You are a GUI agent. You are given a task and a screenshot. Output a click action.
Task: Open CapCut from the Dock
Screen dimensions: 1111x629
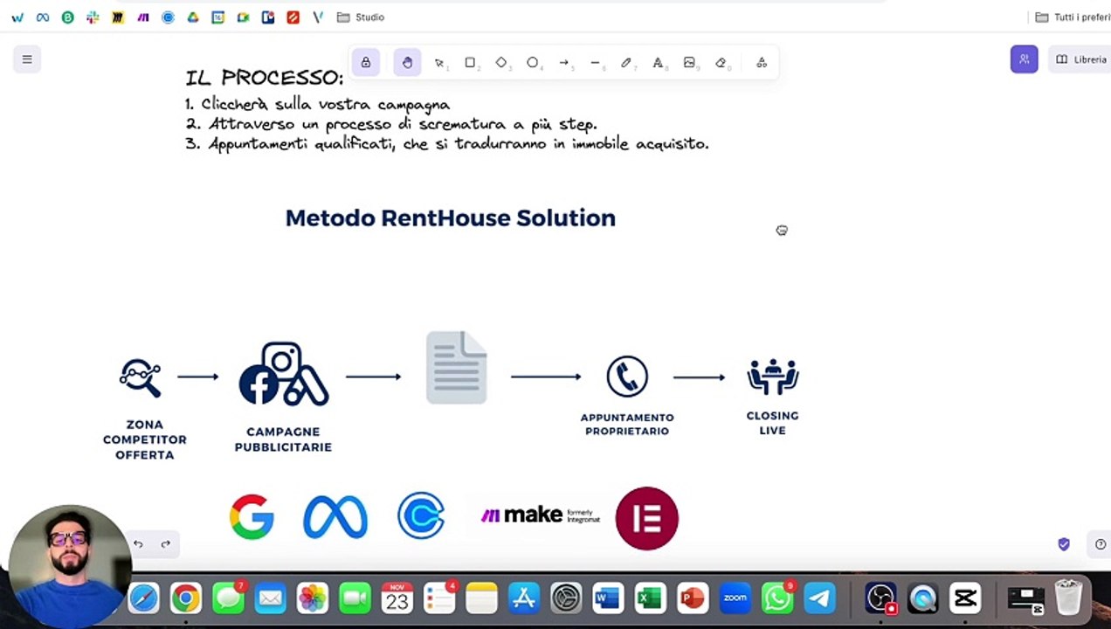tap(965, 598)
